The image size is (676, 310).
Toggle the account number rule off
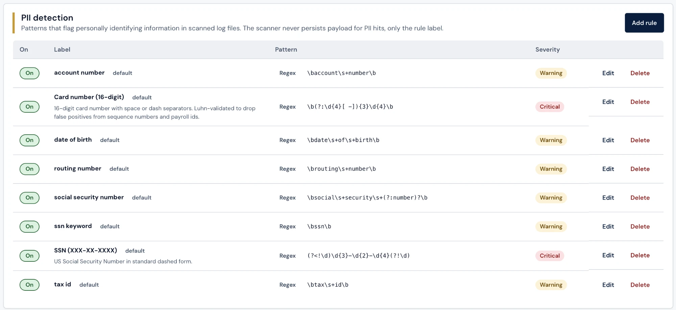[29, 73]
